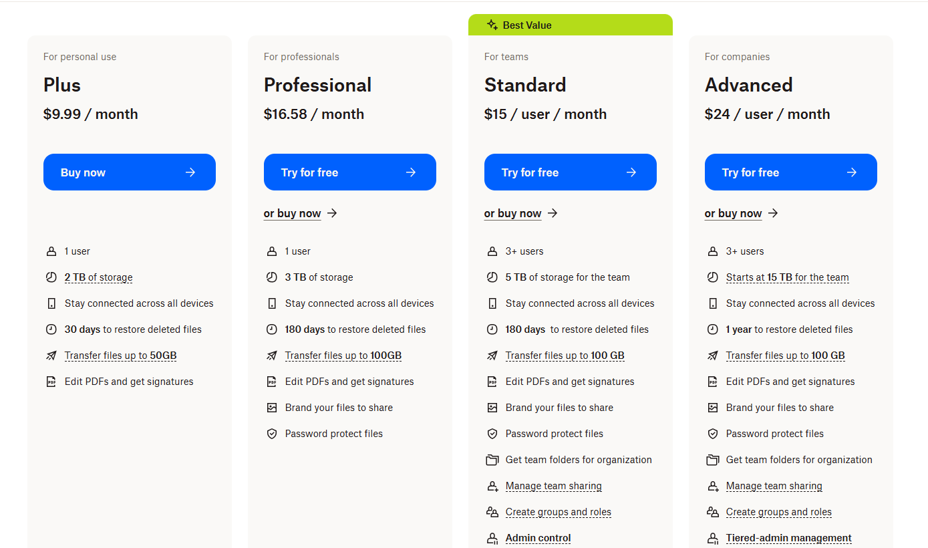
Task: Click the branding image icon in Advanced plan
Action: coord(713,408)
